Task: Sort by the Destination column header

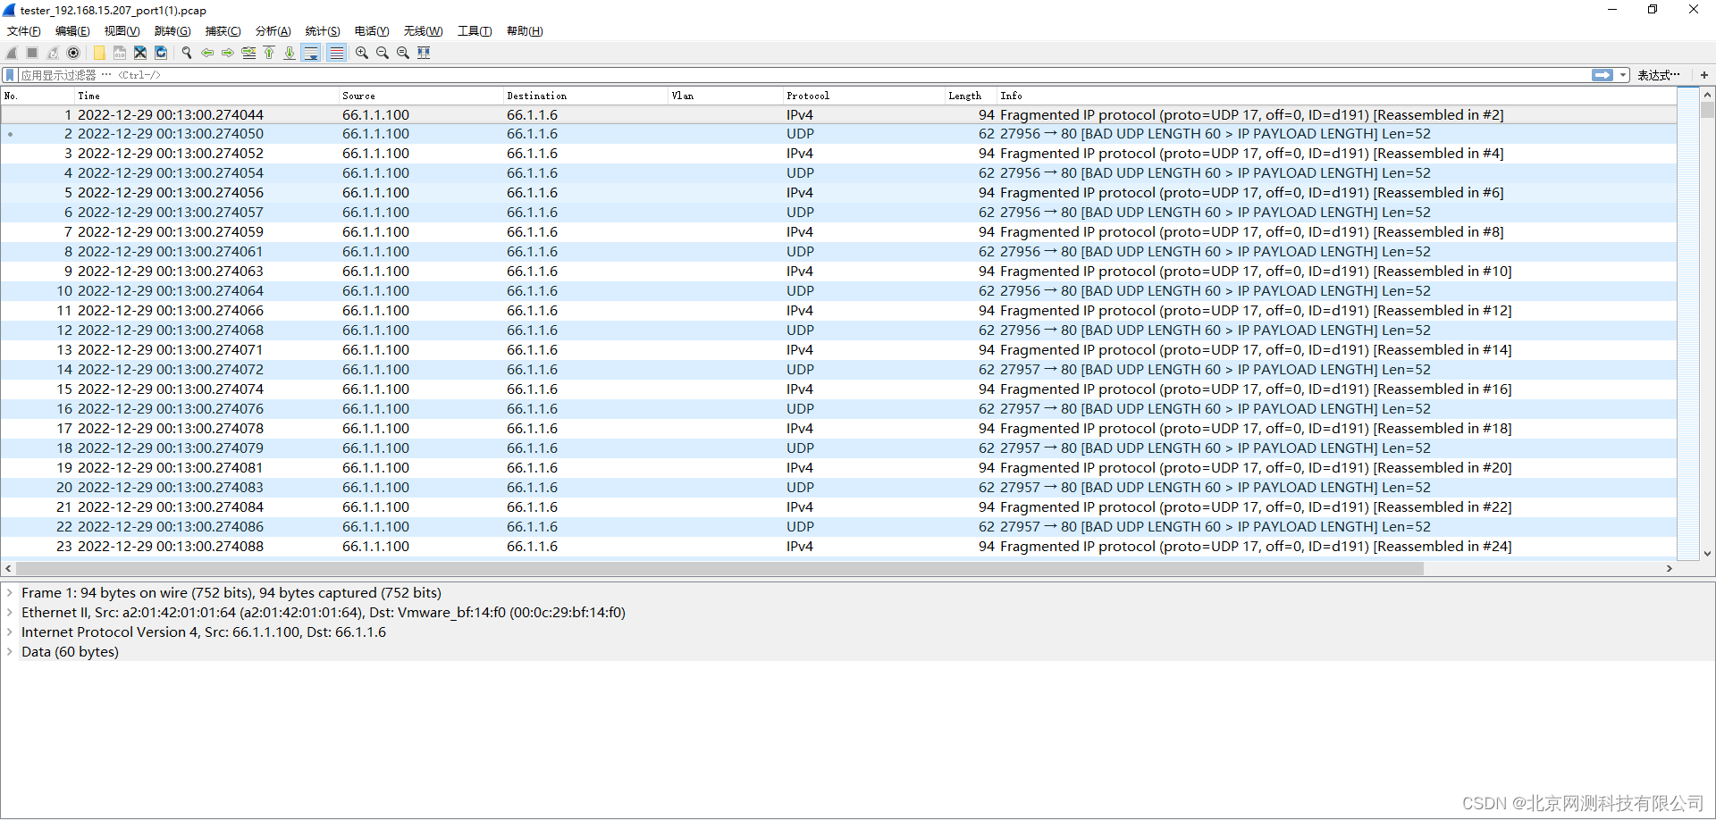Action: click(x=585, y=96)
